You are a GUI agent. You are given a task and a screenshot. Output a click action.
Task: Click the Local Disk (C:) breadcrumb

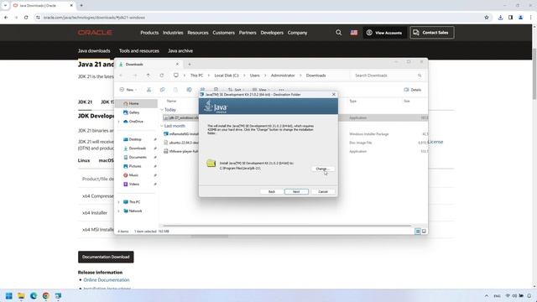(x=227, y=75)
